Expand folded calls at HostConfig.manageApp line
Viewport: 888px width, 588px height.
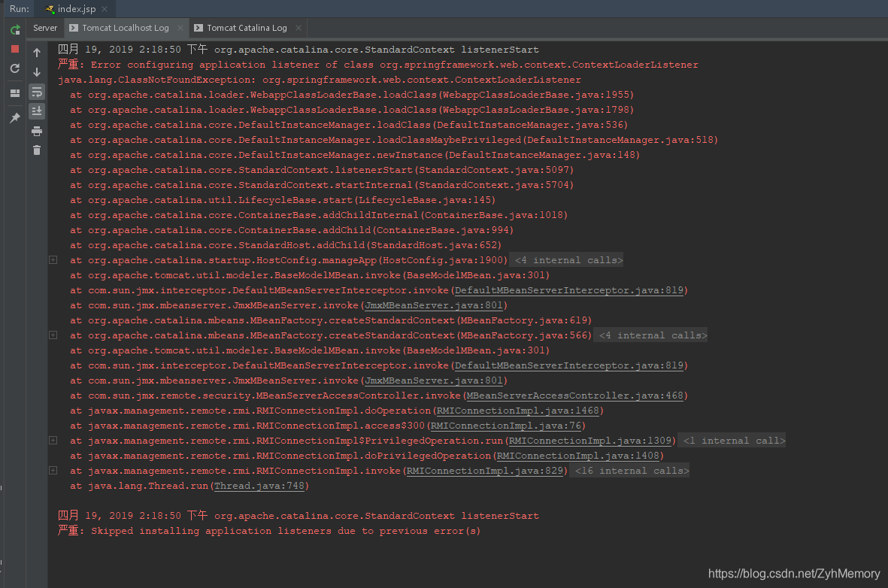point(53,260)
